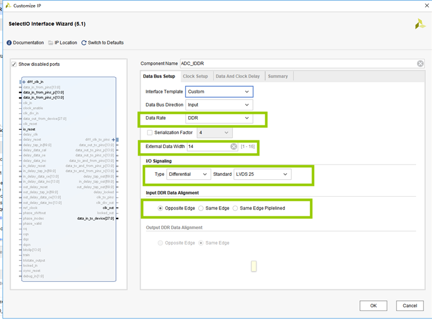Click the IP Location folder icon
Image resolution: width=432 pixels, height=320 pixels.
(x=51, y=43)
